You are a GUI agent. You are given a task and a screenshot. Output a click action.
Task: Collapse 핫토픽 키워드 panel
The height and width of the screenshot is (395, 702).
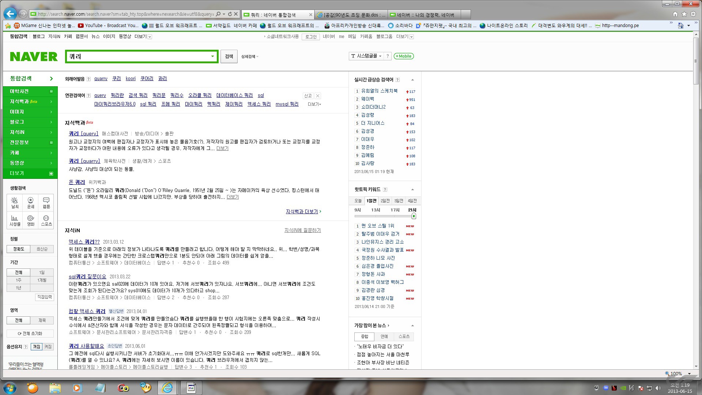click(412, 189)
